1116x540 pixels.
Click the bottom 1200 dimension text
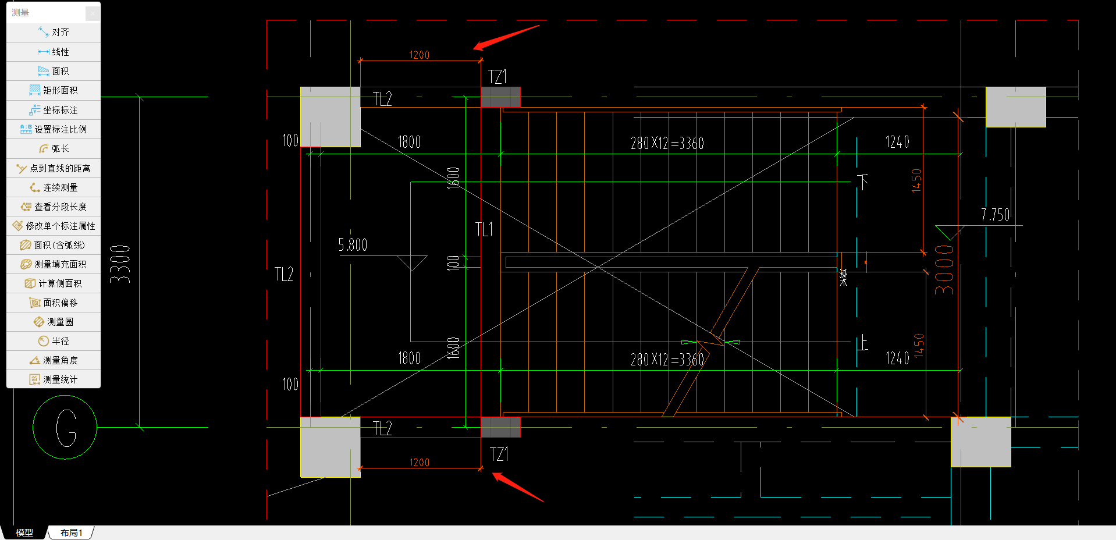point(420,463)
